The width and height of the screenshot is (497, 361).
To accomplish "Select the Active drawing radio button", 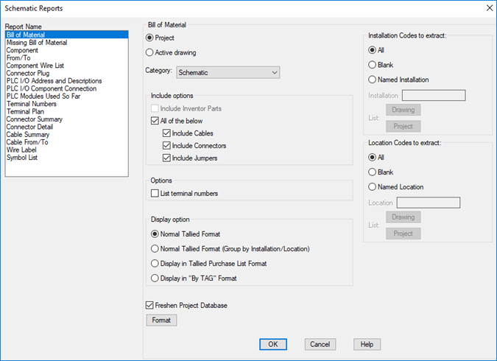I will (150, 52).
